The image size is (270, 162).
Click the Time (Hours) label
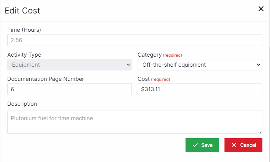tap(24, 30)
